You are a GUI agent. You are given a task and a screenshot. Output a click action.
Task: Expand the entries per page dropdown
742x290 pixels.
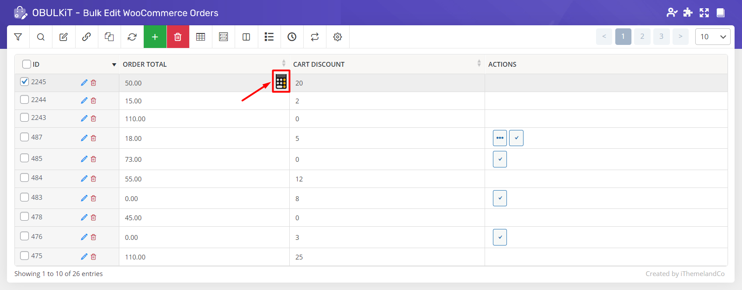(x=712, y=37)
